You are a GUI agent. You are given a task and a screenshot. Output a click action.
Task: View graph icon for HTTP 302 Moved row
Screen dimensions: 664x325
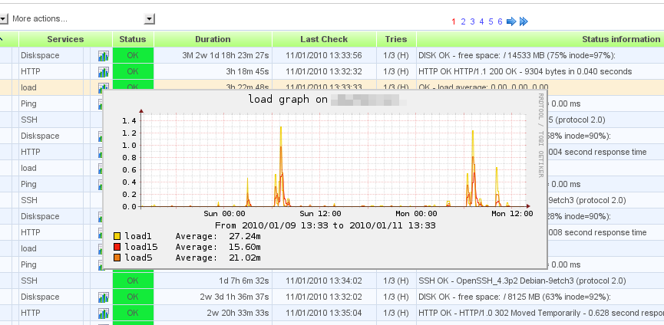pos(104,313)
